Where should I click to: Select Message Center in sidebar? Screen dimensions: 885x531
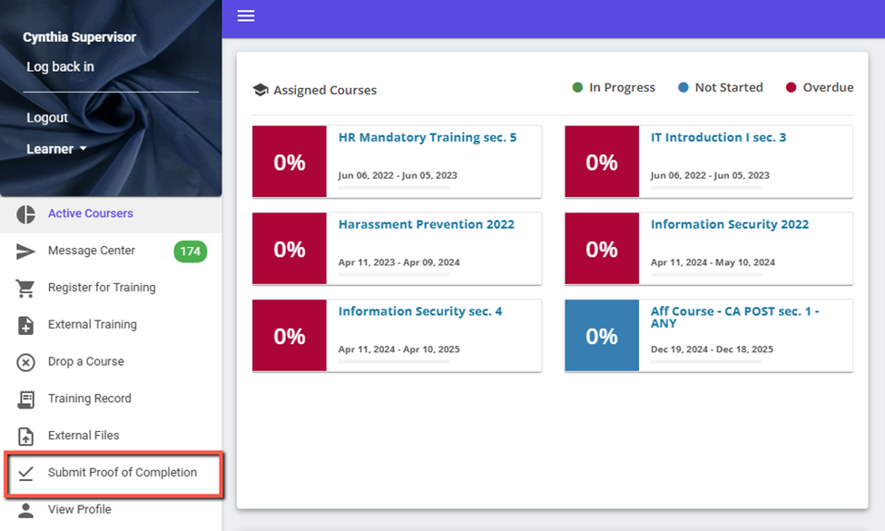91,251
